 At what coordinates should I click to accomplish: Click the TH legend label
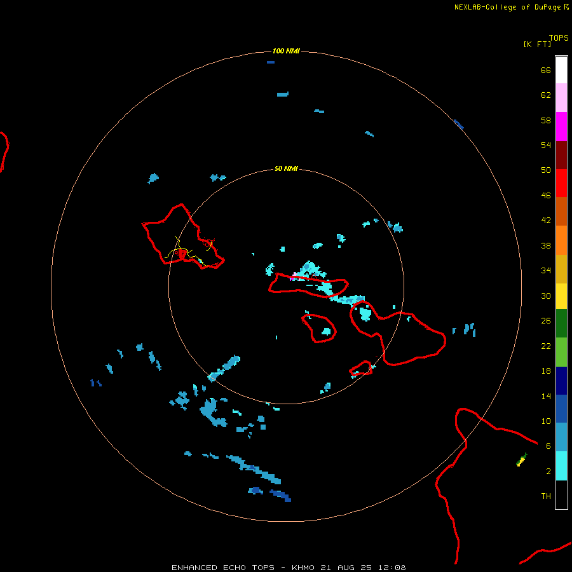(x=546, y=496)
